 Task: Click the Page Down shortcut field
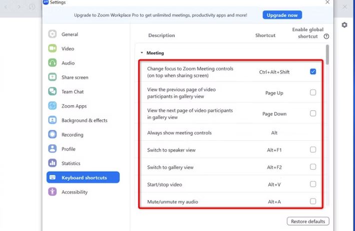[274, 114]
